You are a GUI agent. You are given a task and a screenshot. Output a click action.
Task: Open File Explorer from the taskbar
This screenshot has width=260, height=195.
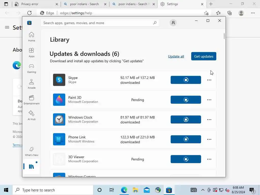pyautogui.click(x=135, y=190)
